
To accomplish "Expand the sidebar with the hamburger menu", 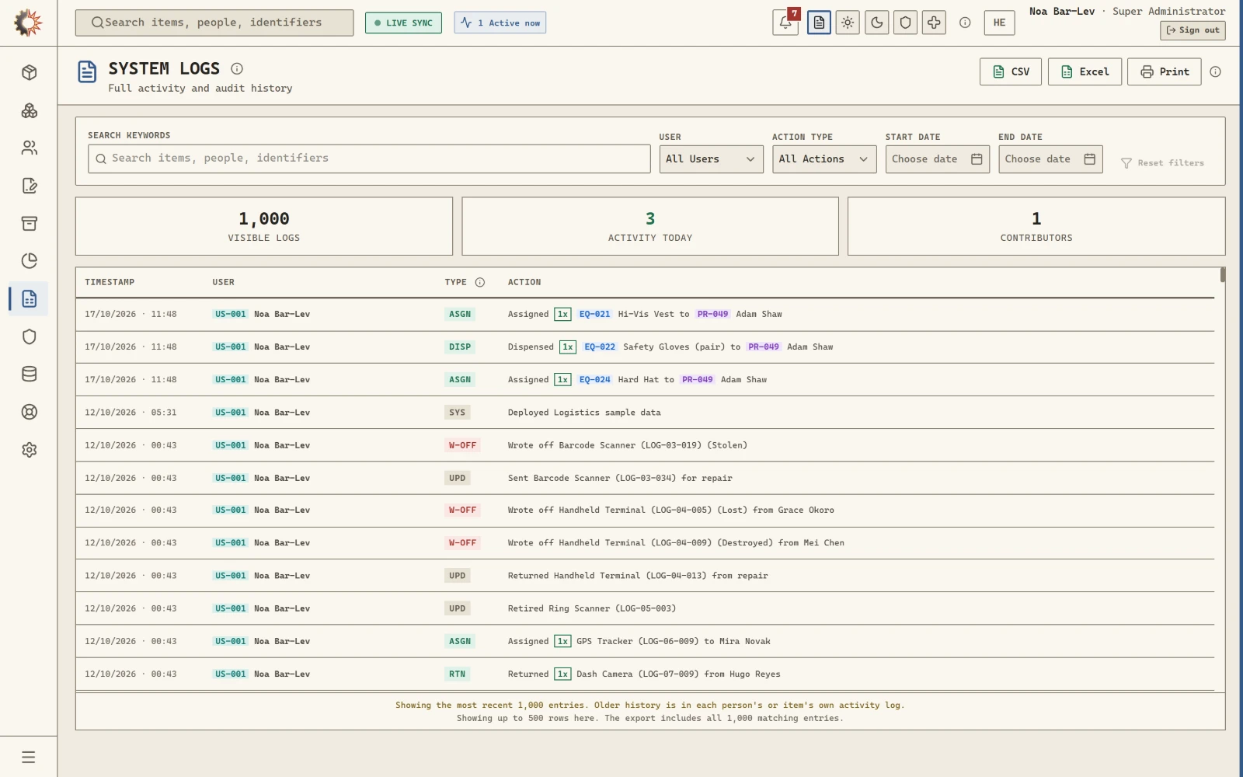I will pyautogui.click(x=29, y=757).
